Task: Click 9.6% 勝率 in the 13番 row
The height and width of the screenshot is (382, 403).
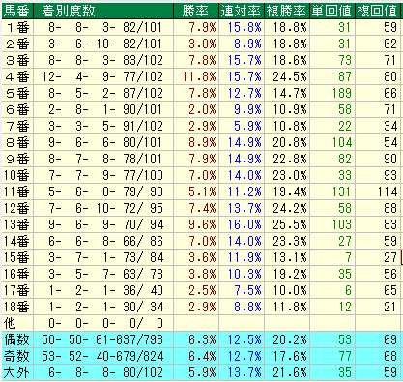Action: 202,224
